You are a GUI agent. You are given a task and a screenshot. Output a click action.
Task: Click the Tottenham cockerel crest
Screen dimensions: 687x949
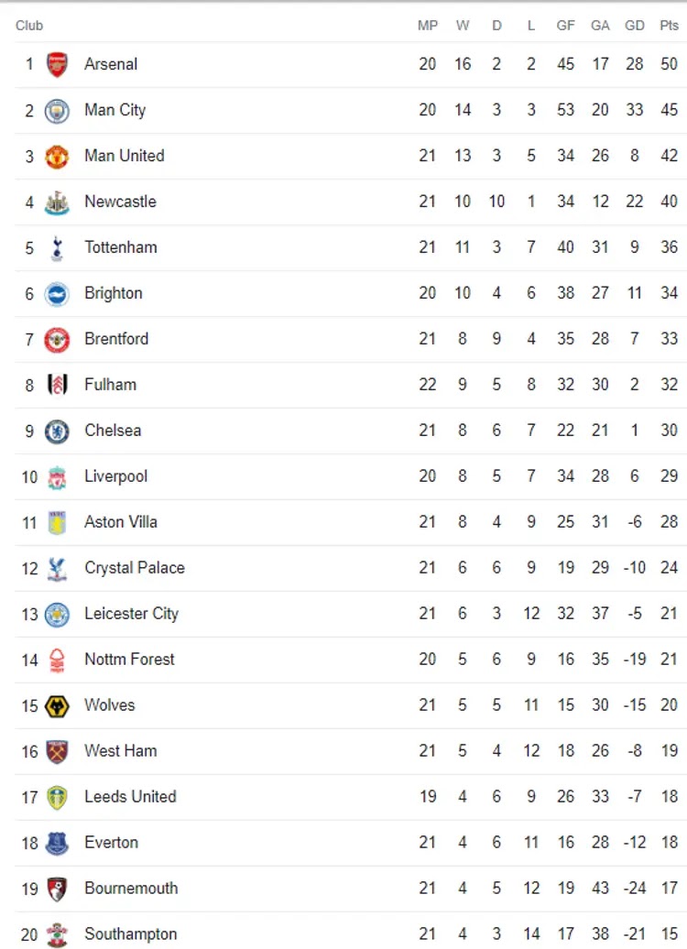tap(57, 248)
